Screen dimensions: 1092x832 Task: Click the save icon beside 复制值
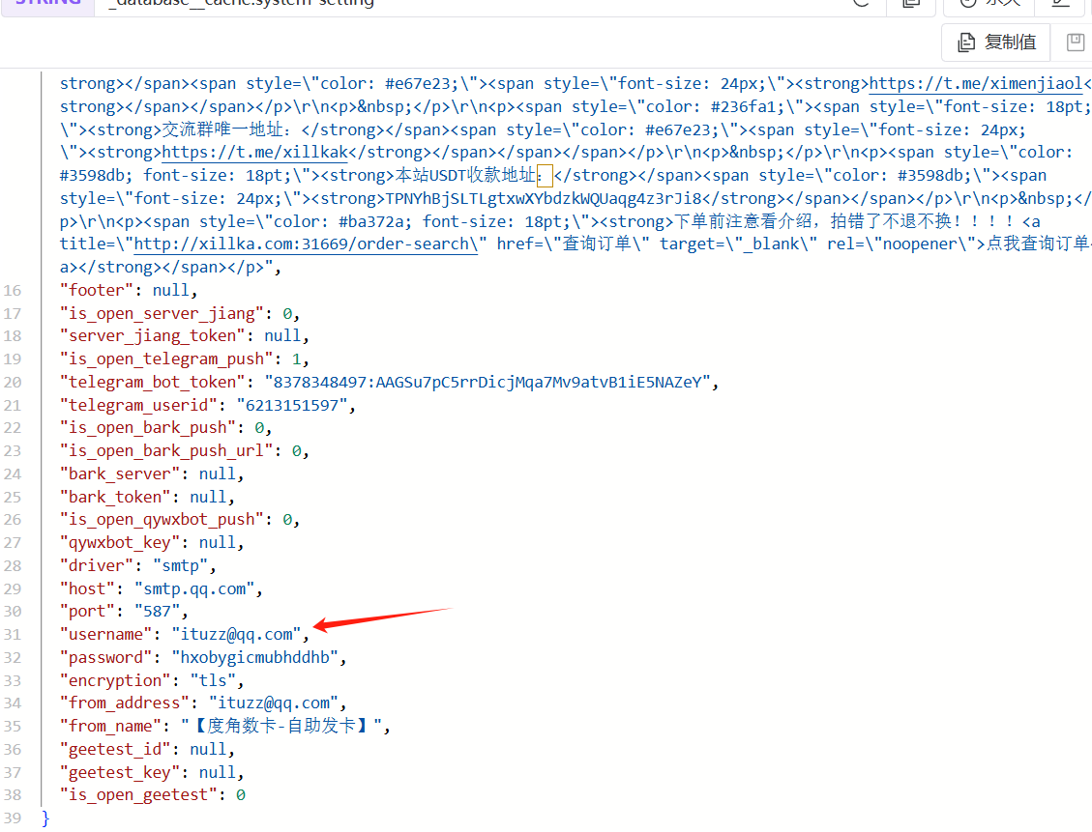click(1075, 43)
